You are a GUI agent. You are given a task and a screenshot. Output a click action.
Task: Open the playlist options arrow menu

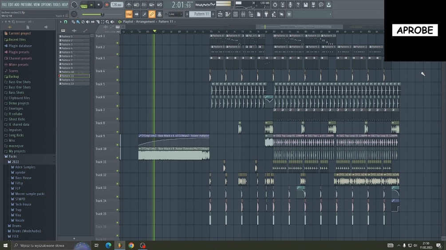click(x=61, y=22)
